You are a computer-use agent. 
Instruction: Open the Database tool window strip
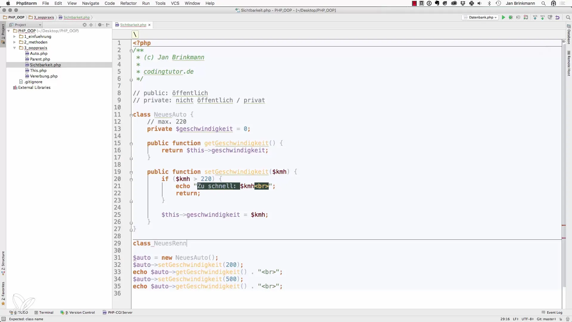[569, 35]
